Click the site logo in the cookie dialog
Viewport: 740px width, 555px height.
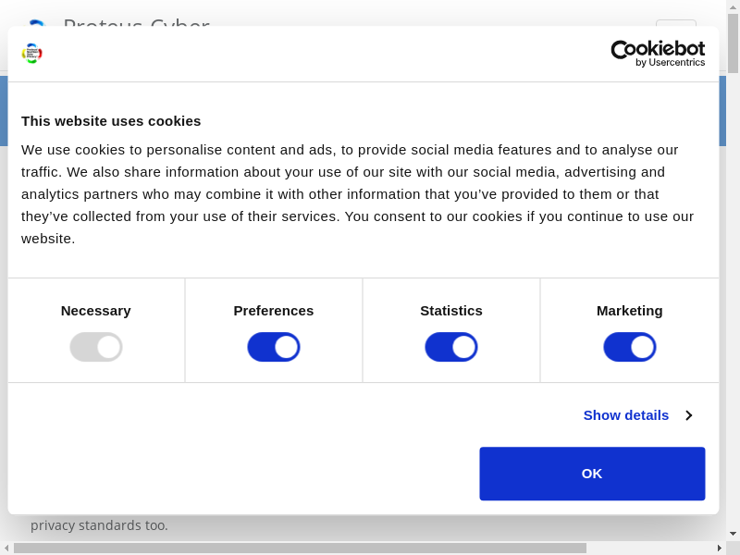(32, 54)
